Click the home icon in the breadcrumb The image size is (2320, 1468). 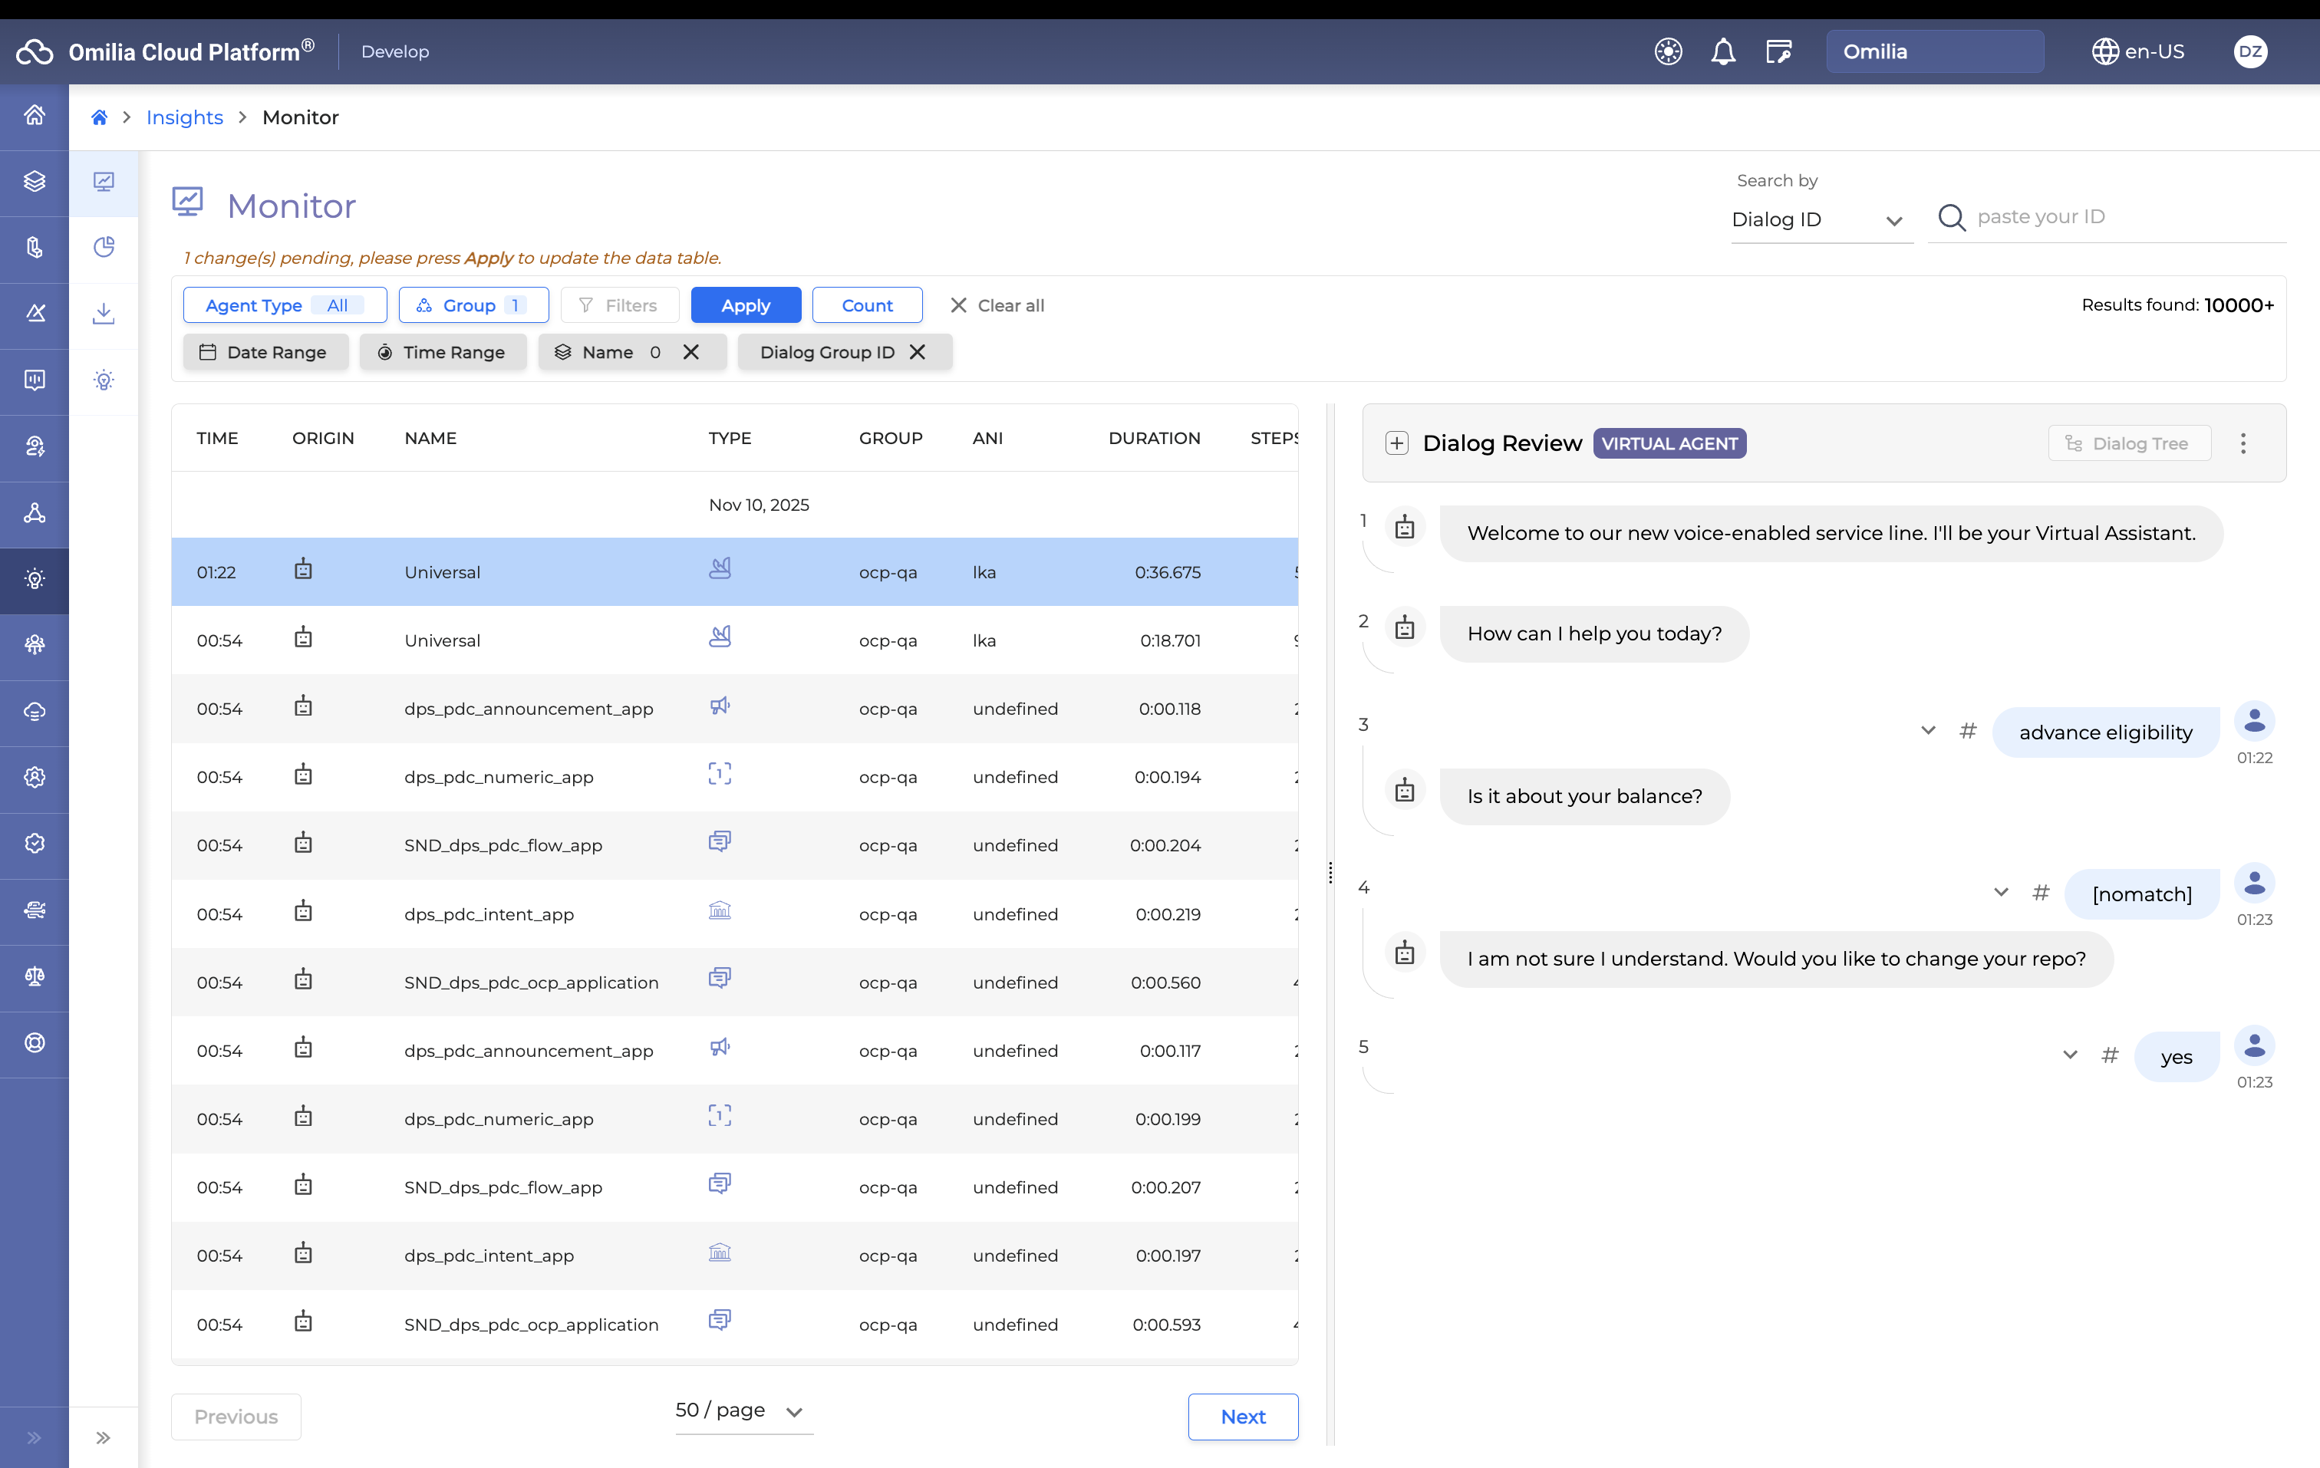pyautogui.click(x=98, y=117)
